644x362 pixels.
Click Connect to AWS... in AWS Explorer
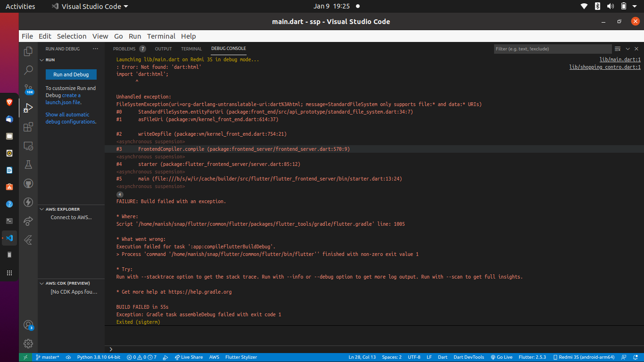(71, 217)
